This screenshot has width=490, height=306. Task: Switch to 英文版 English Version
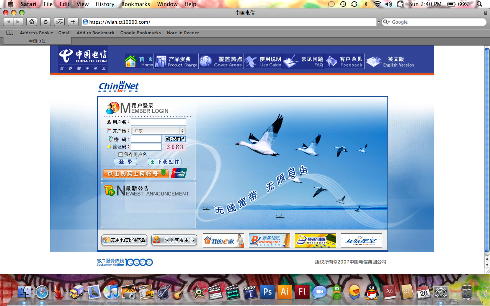(x=390, y=61)
